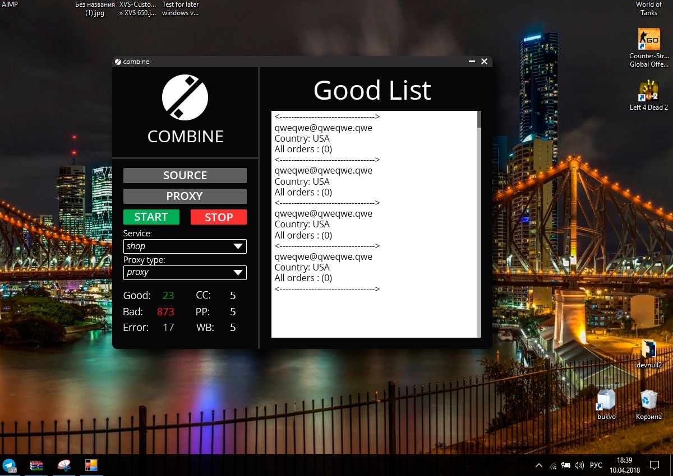The width and height of the screenshot is (673, 476).
Task: Open WinRAR from the taskbar
Action: [36, 465]
